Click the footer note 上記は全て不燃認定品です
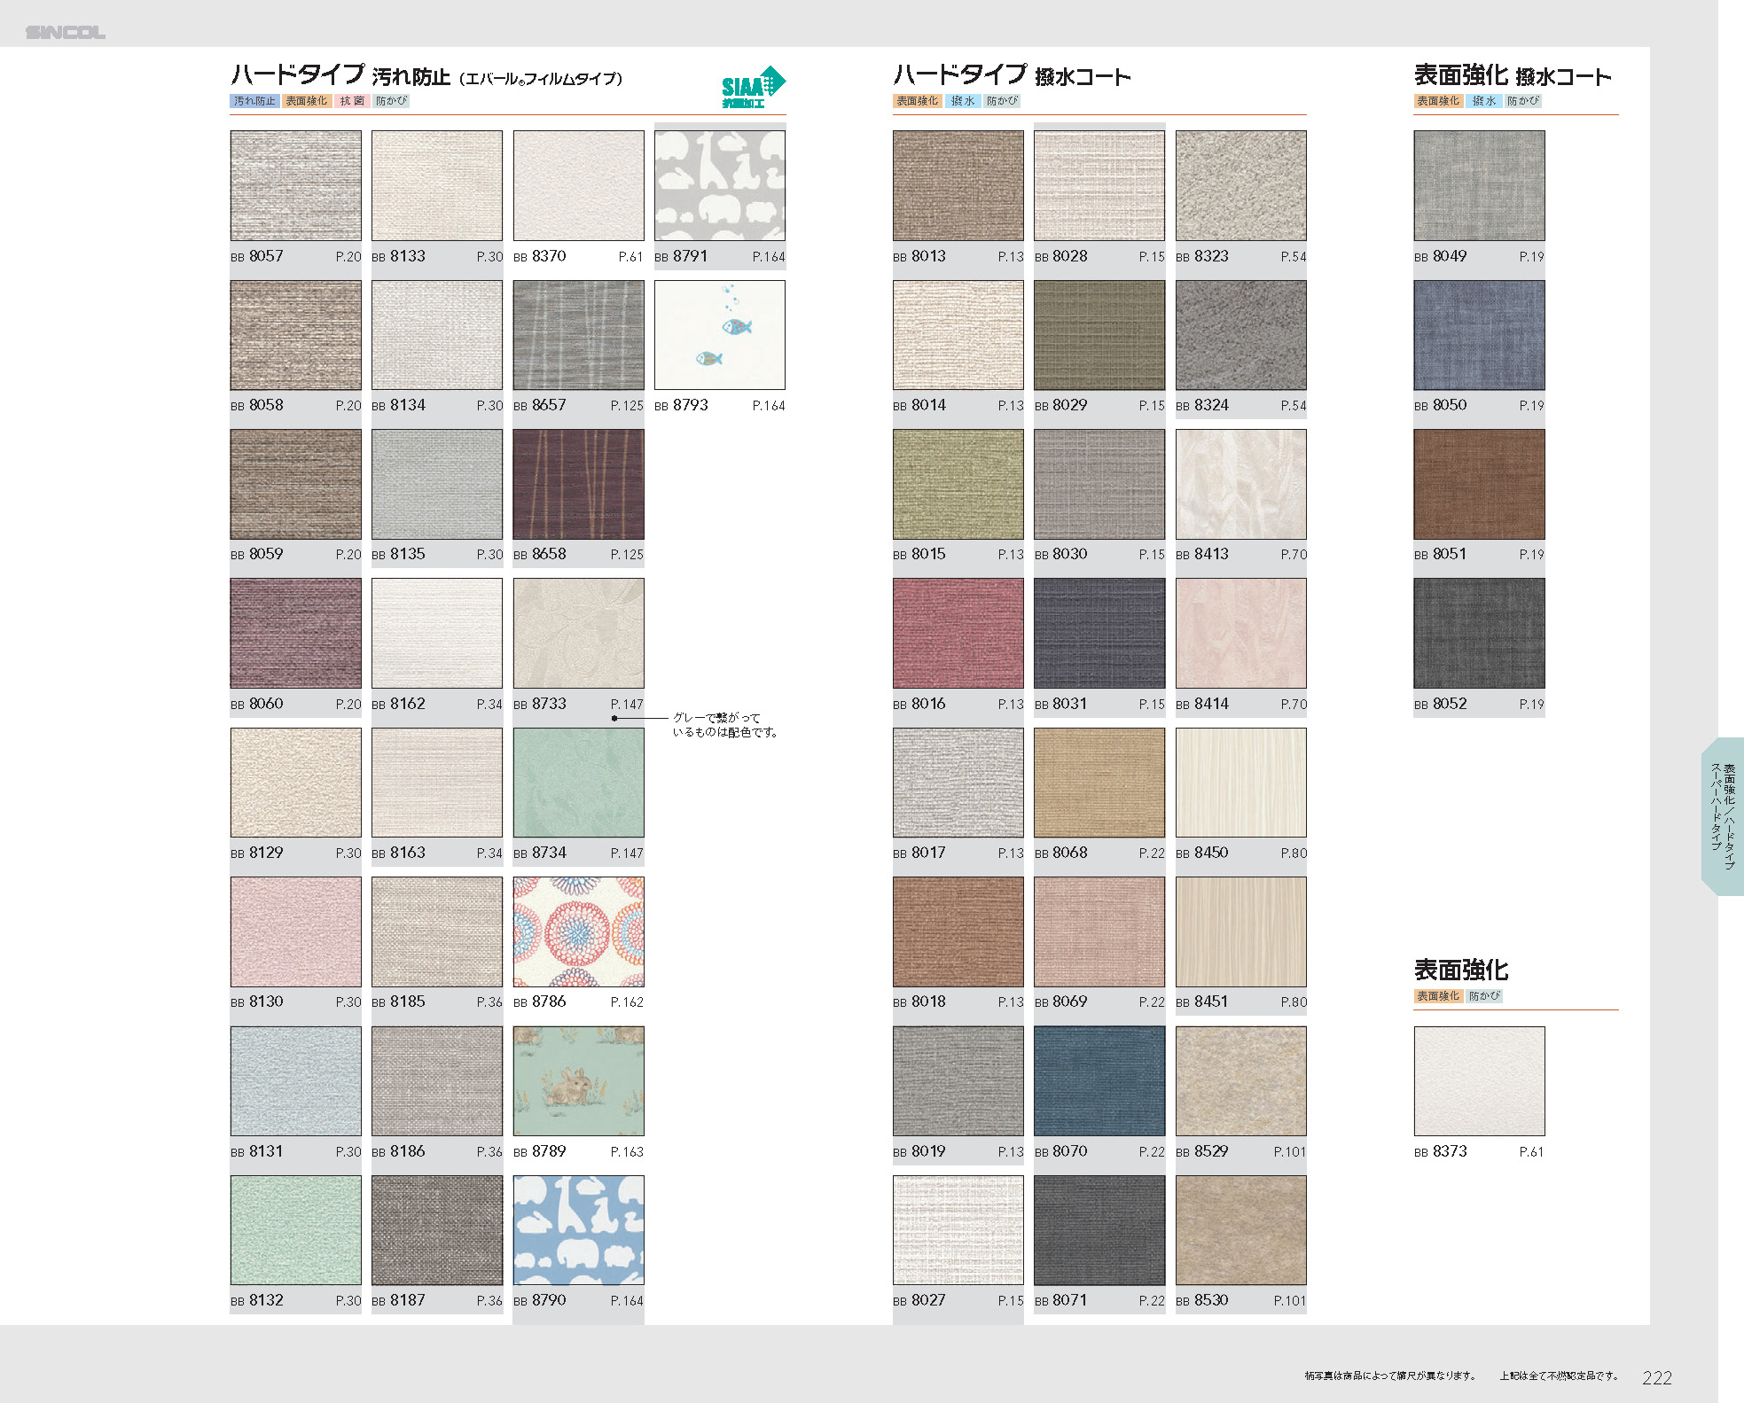Screen dimensions: 1744x1403 [x=1560, y=1376]
